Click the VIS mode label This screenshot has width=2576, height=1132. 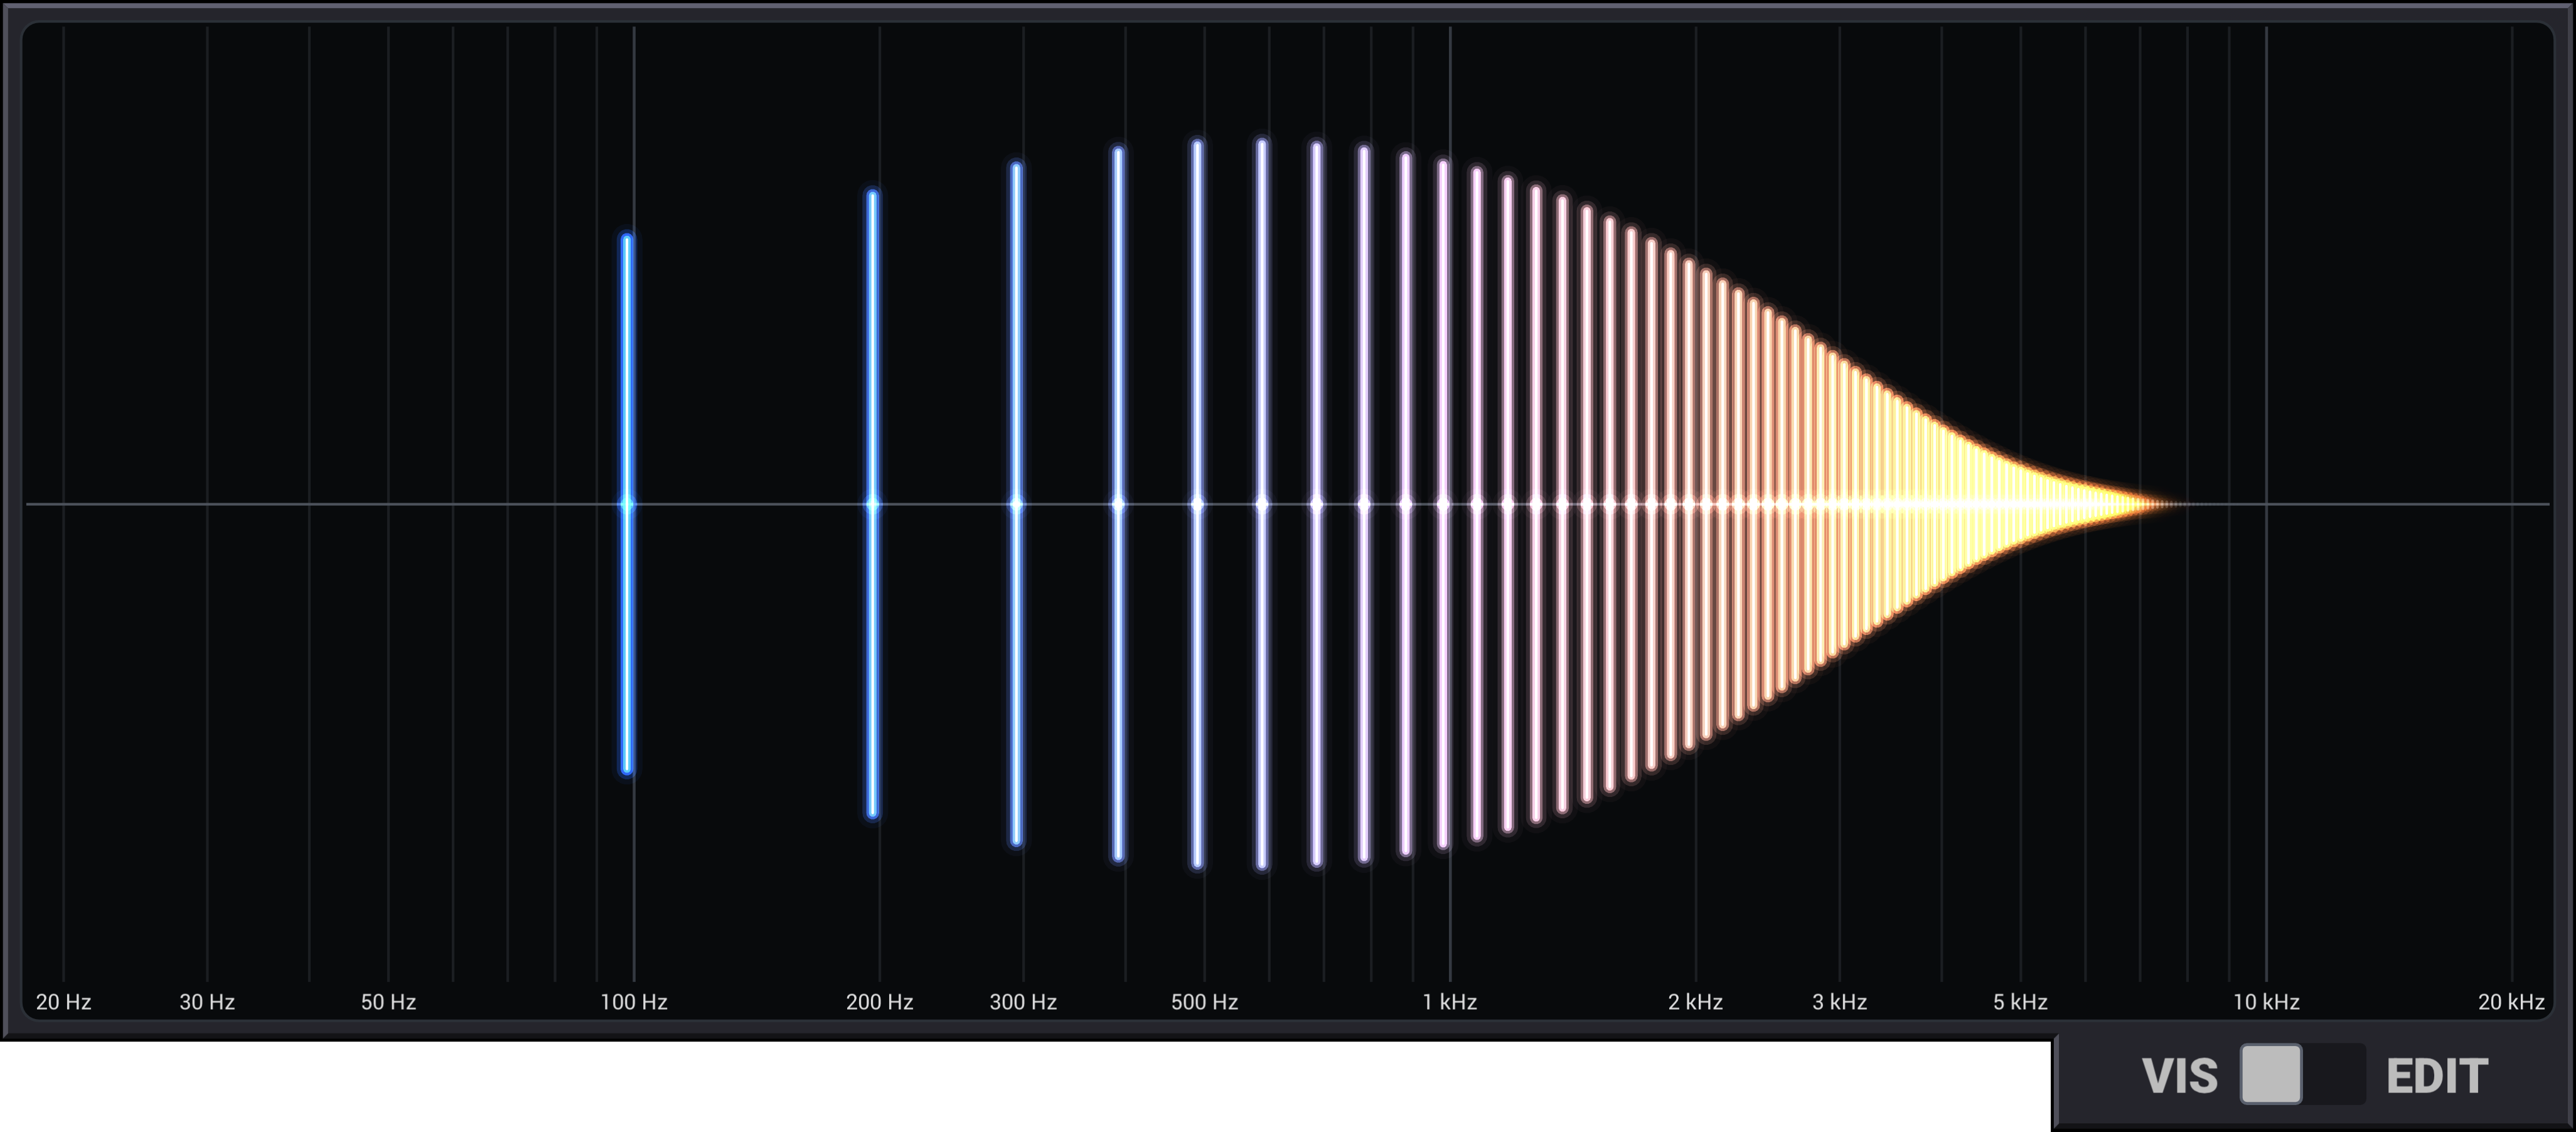[2180, 1076]
